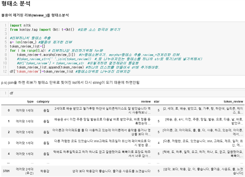The image size is (245, 177).
Task: Click the 'token_review_list.append(token_review)' line
Action: pos(88,67)
